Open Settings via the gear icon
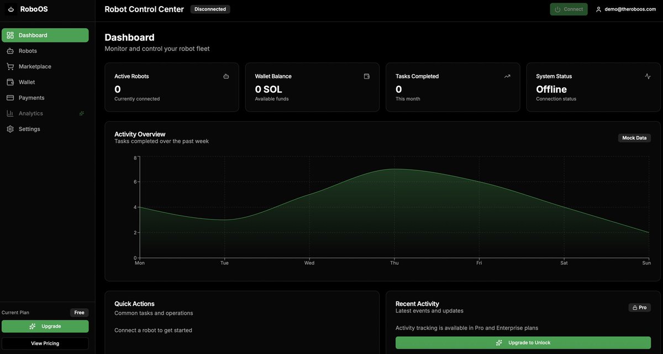663x354 pixels. 10,128
